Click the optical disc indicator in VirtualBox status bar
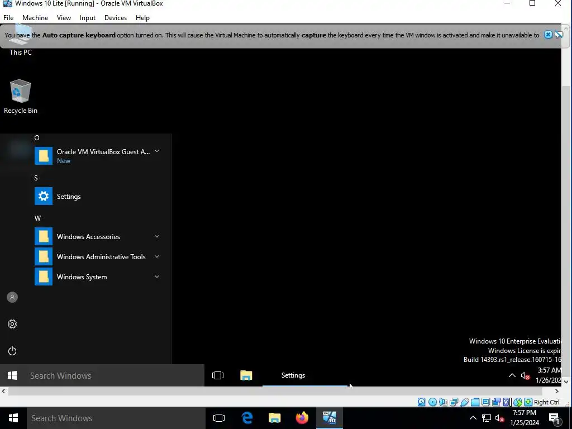The image size is (572, 429). coord(432,402)
